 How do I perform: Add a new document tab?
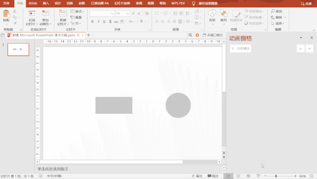88,35
